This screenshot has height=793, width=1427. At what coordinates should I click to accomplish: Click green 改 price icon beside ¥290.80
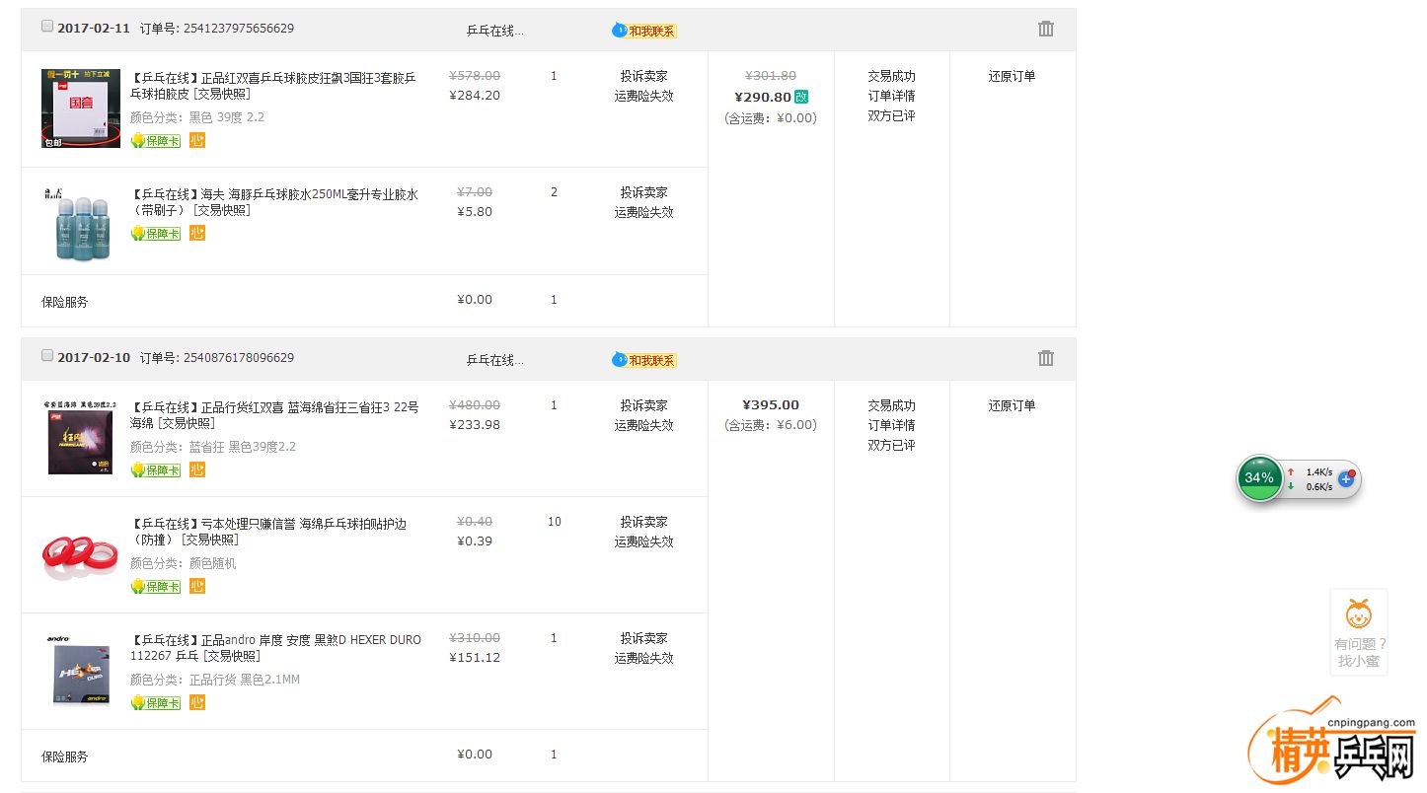pyautogui.click(x=801, y=97)
